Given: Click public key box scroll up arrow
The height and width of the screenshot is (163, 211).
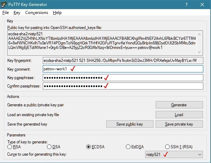Looking at the screenshot, I should pos(199,34).
